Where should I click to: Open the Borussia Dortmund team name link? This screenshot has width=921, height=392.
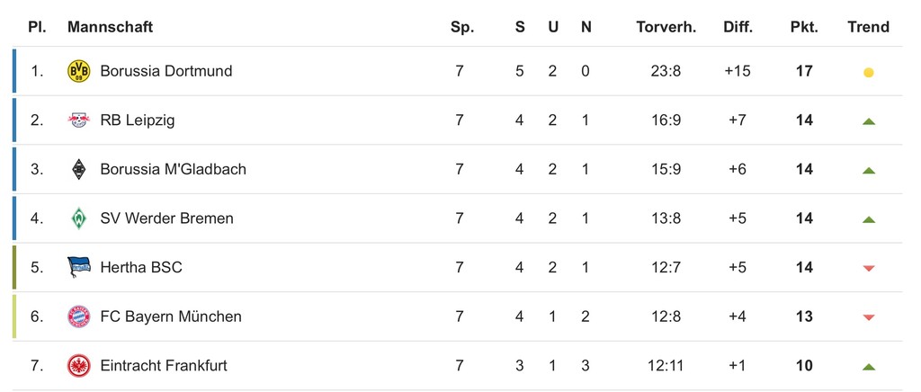166,71
